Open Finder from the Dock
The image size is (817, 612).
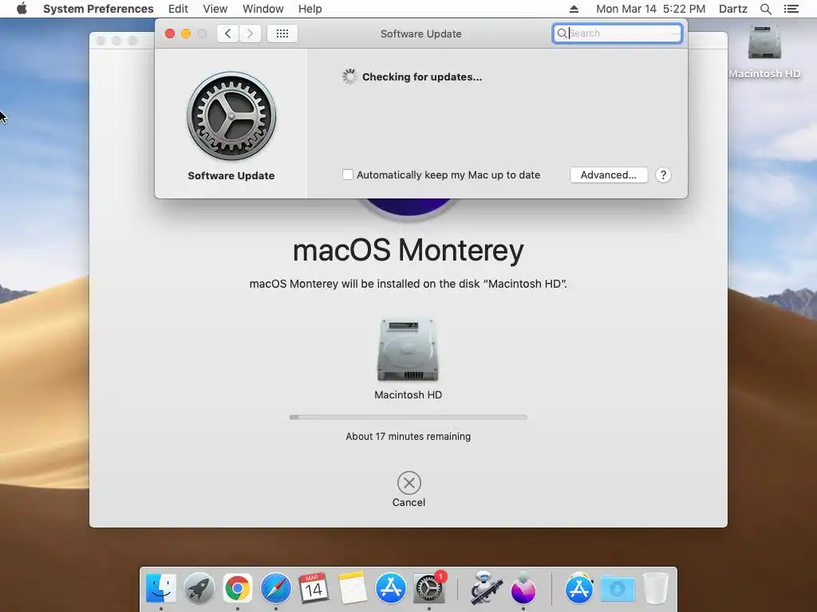tap(161, 589)
